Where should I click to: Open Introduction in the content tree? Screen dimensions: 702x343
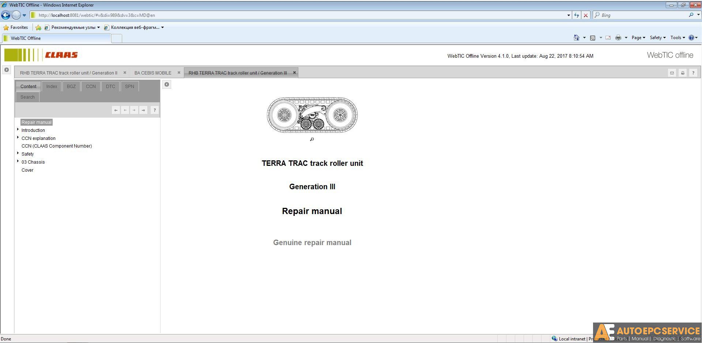(33, 130)
